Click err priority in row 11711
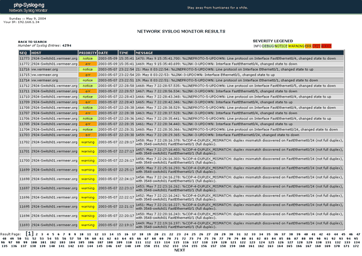The height and width of the screenshot is (256, 362). tap(88, 92)
